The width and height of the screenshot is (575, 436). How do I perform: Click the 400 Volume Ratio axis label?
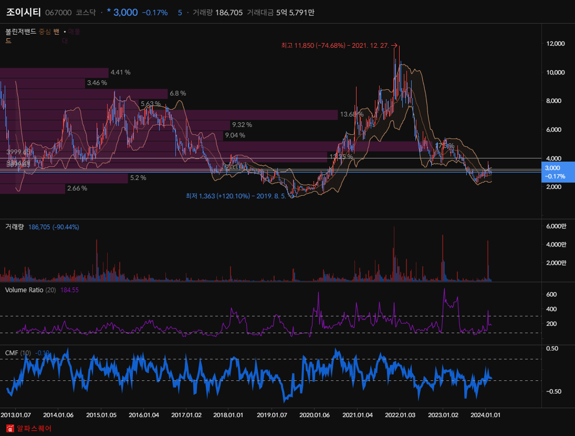551,309
